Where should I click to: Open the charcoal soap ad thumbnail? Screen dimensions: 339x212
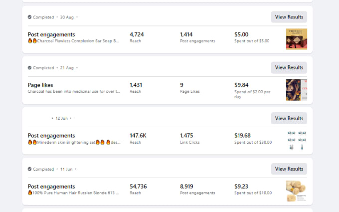(x=297, y=39)
